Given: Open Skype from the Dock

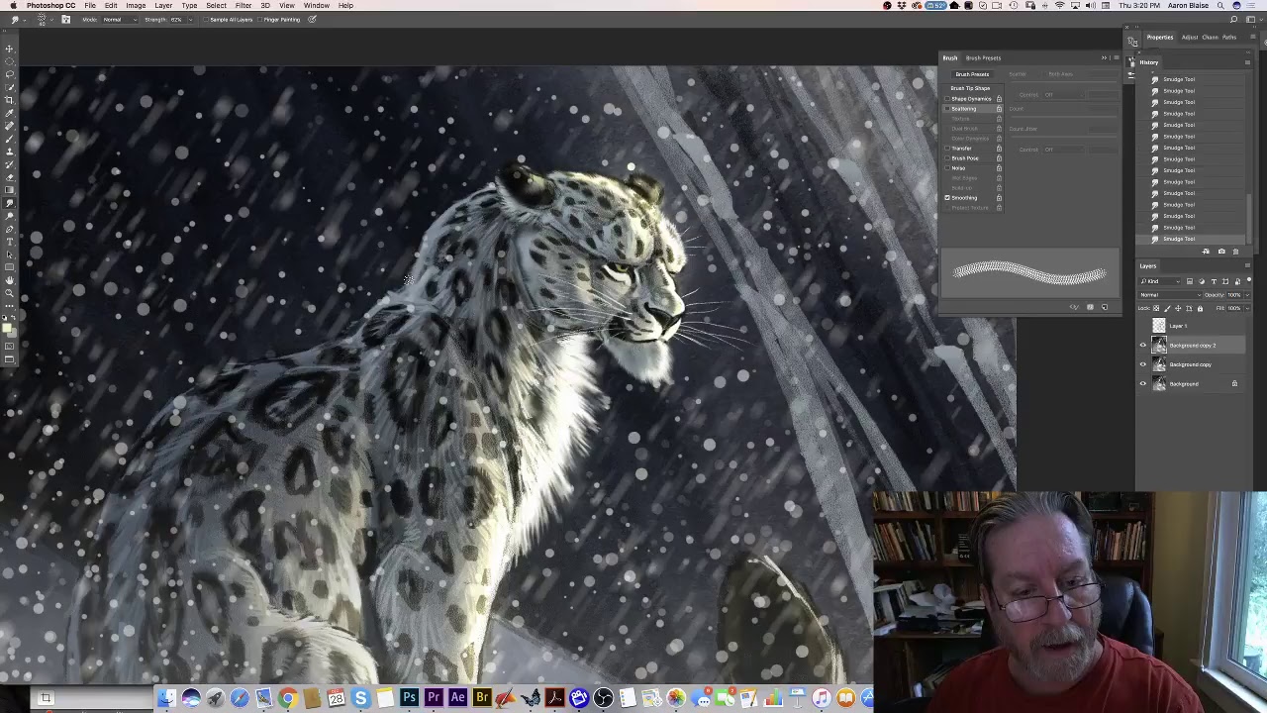Looking at the screenshot, I should [x=360, y=699].
